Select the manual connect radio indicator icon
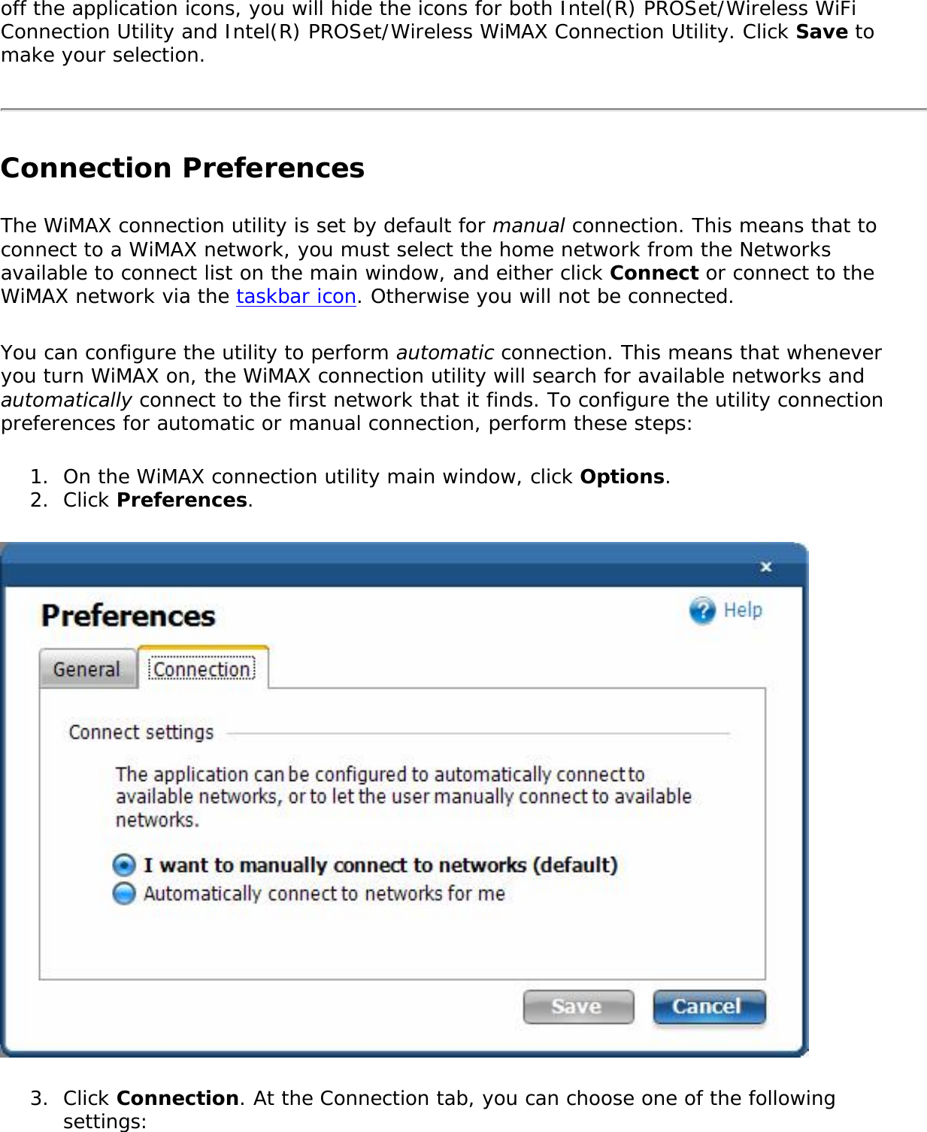The image size is (927, 1132). click(x=123, y=865)
